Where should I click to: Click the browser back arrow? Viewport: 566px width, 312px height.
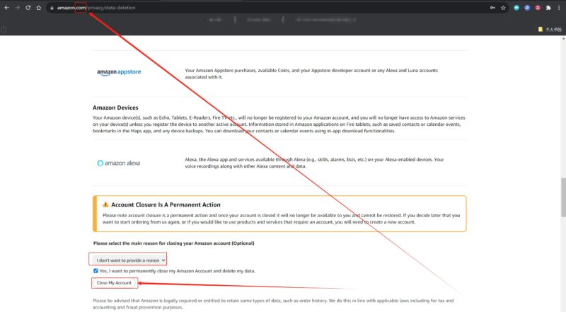click(x=6, y=7)
